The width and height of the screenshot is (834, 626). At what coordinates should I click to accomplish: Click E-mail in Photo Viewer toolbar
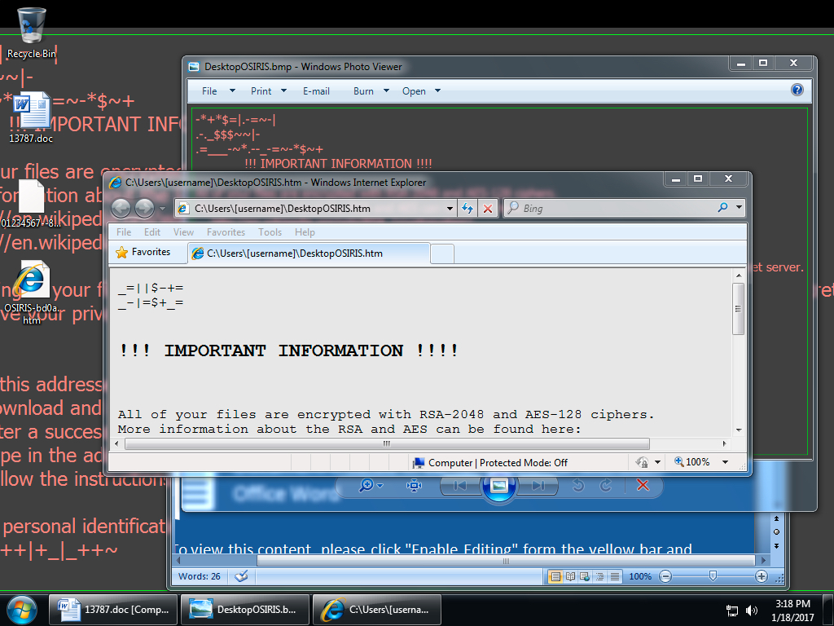pos(316,91)
